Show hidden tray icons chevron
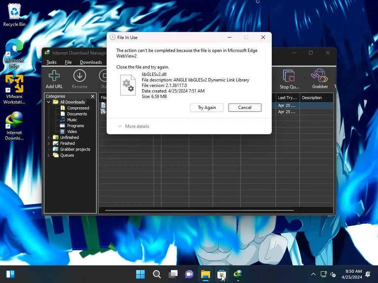378x283 pixels. coord(313,274)
